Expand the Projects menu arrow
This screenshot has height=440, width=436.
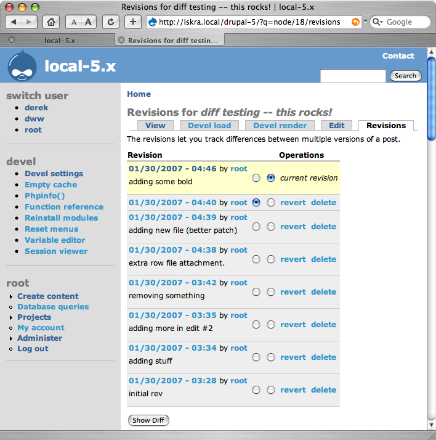[11, 317]
